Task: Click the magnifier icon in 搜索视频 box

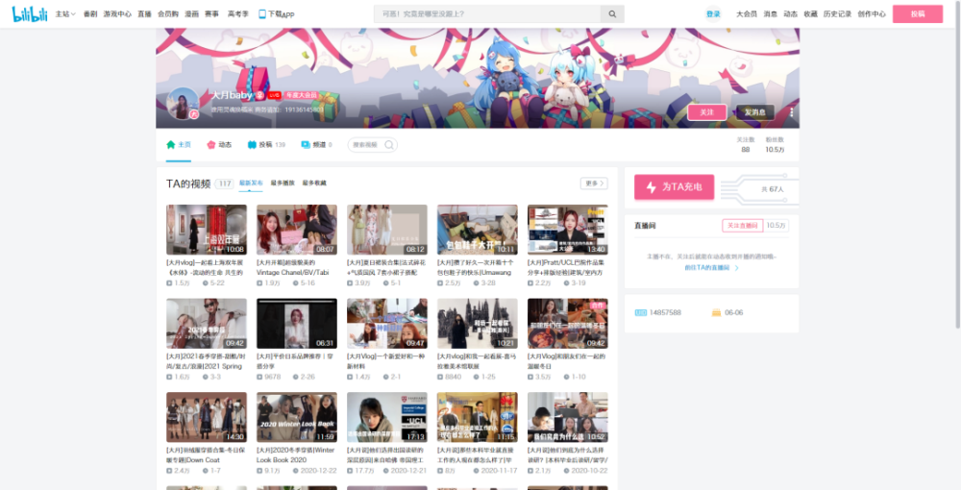Action: (x=389, y=145)
